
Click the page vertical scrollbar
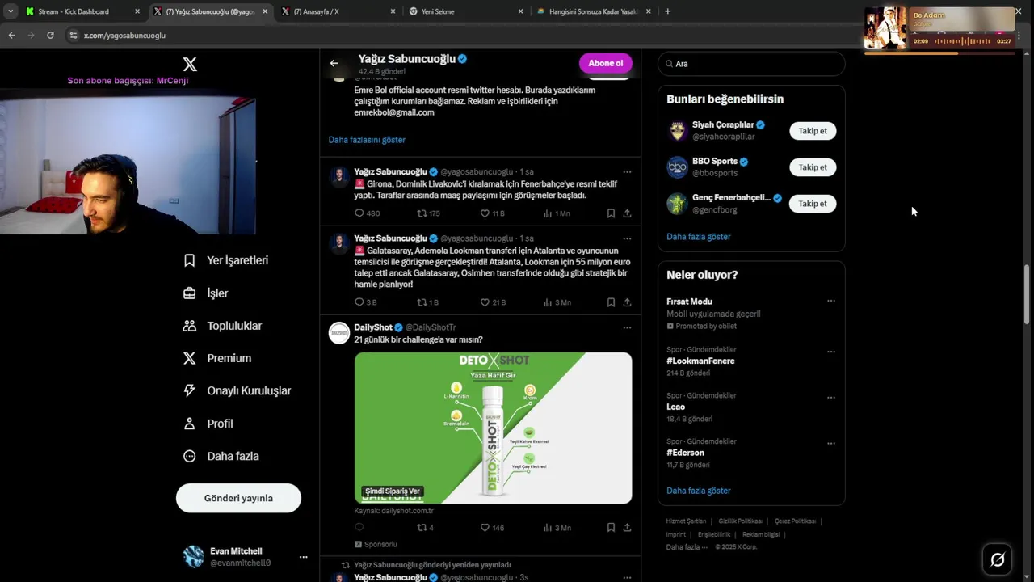pyautogui.click(x=1028, y=294)
